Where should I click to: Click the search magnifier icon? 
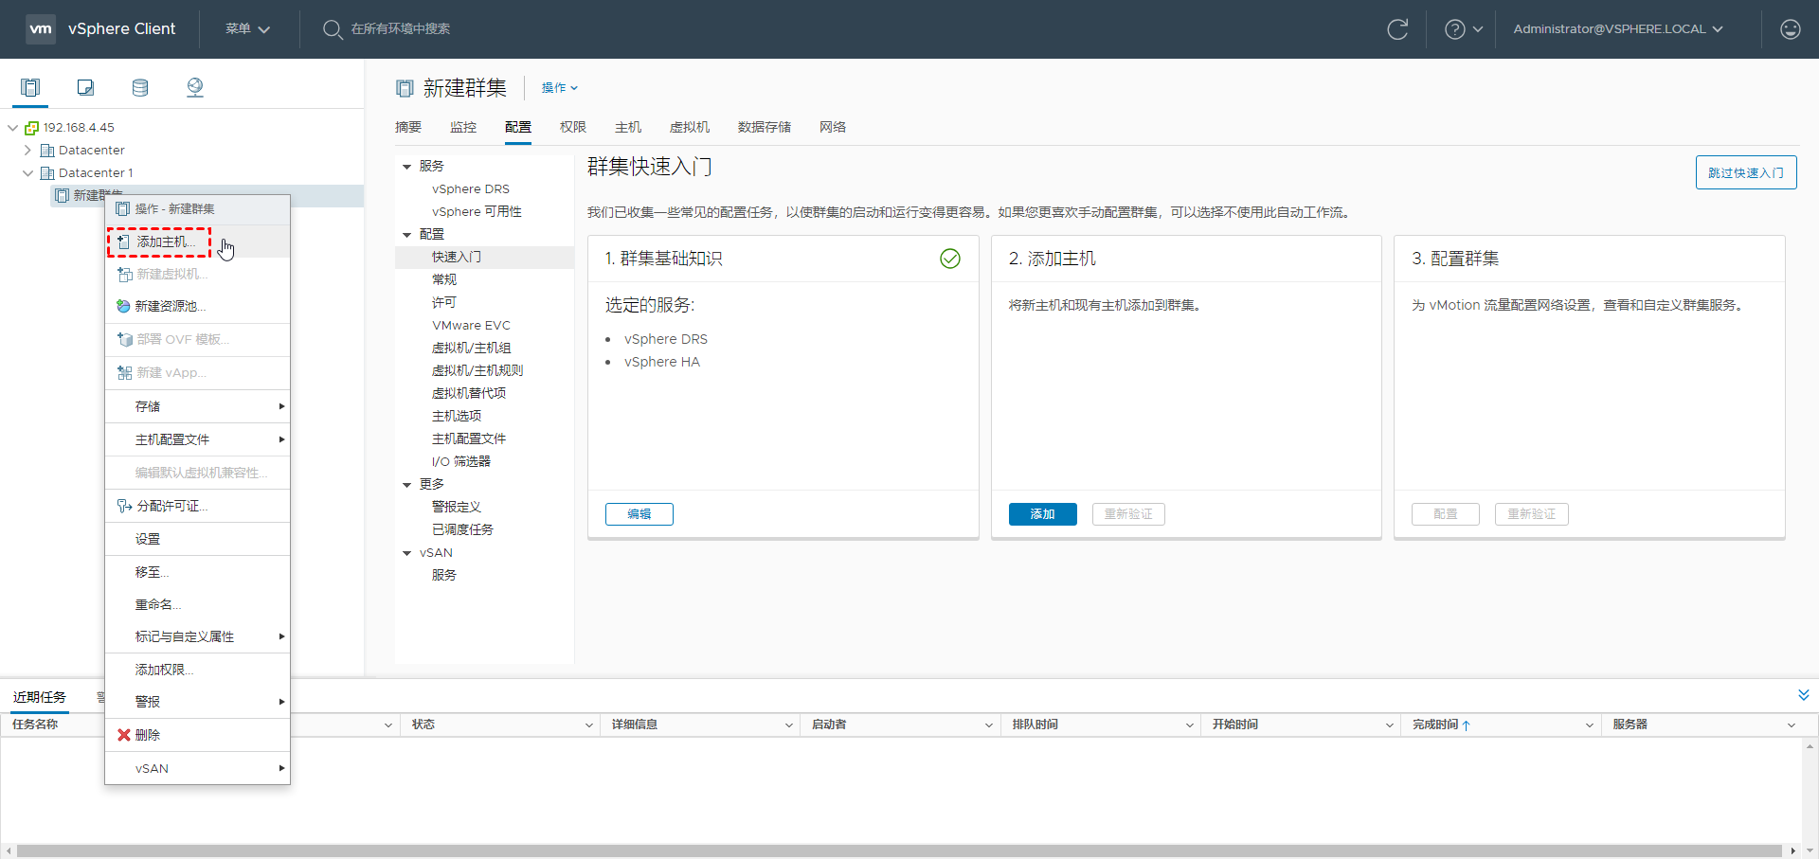pos(332,29)
